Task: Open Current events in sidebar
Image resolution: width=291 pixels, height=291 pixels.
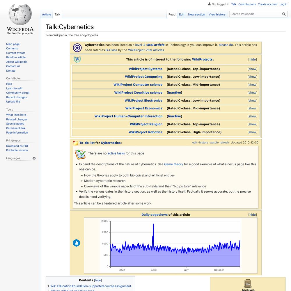Action: 16,53
